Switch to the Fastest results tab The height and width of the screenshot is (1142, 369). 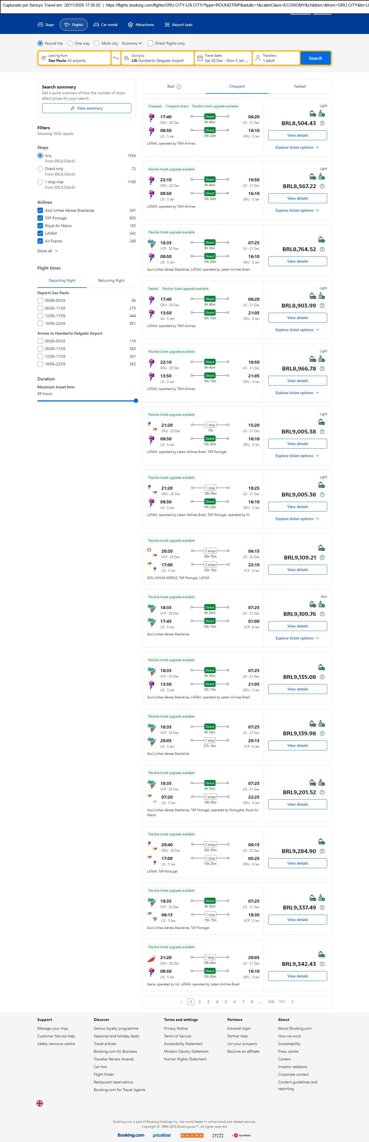pos(300,87)
